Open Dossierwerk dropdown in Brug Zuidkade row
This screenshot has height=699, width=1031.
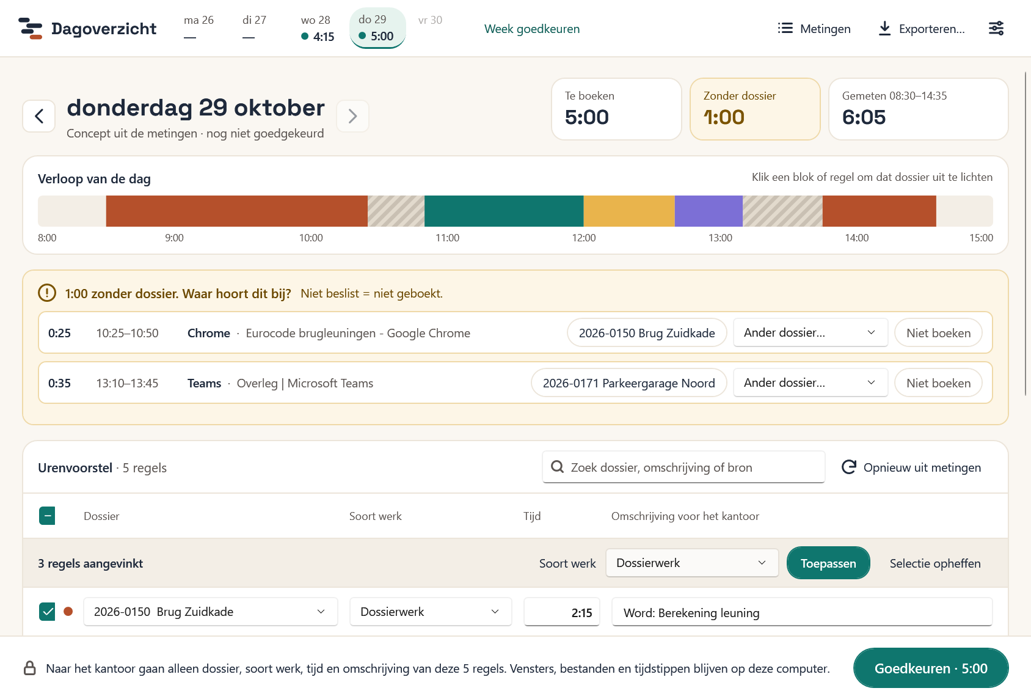point(431,612)
